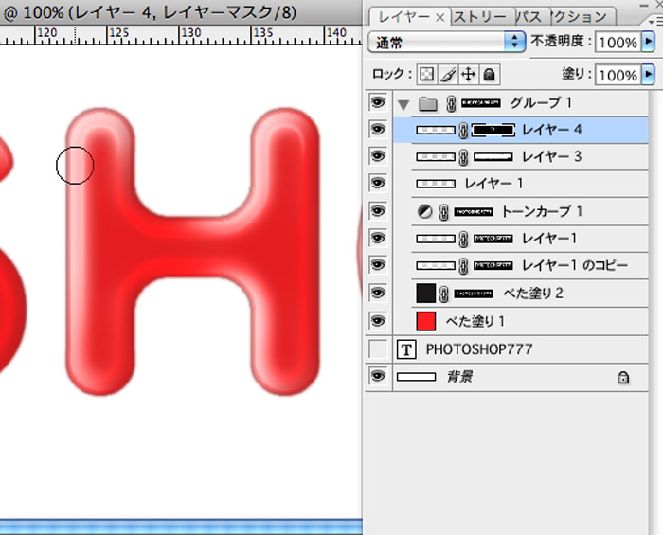The image size is (663, 535).
Task: Click lock image pixels brush icon
Action: (449, 75)
